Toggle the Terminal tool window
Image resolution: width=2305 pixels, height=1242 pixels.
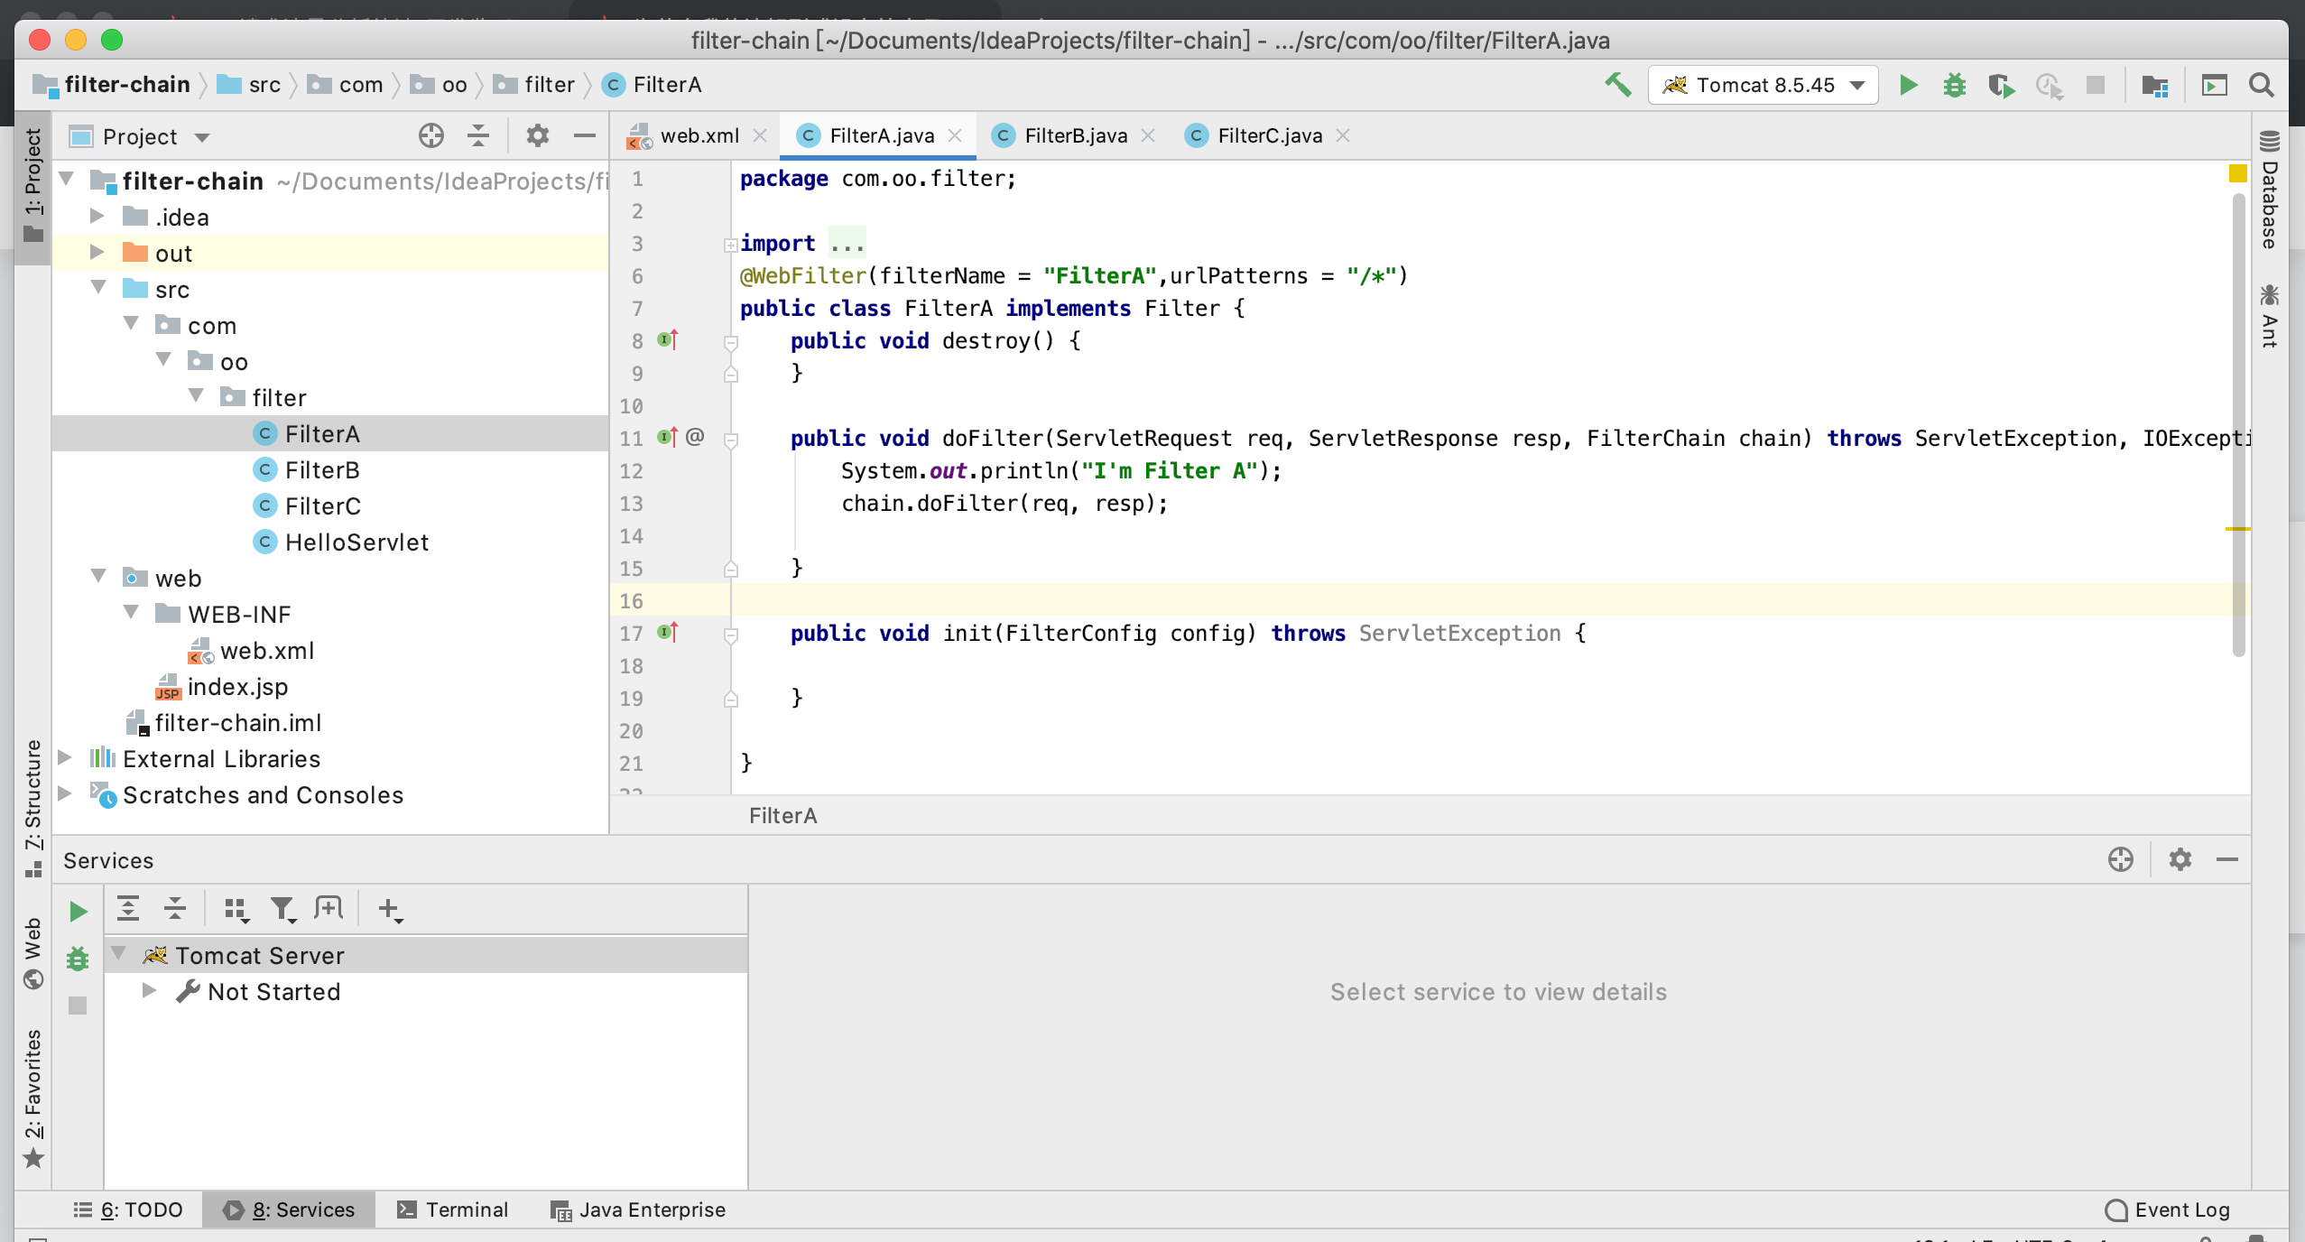[454, 1210]
